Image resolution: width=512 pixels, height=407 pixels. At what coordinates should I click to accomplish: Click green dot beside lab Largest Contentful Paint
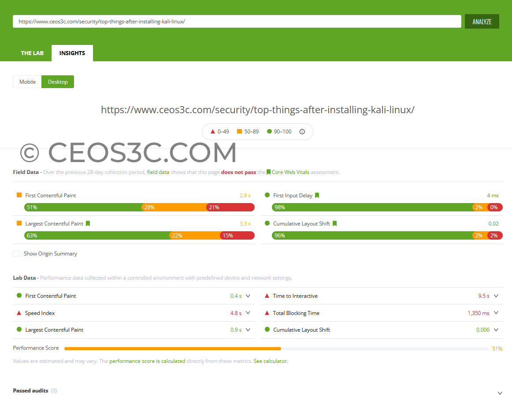tap(19, 329)
